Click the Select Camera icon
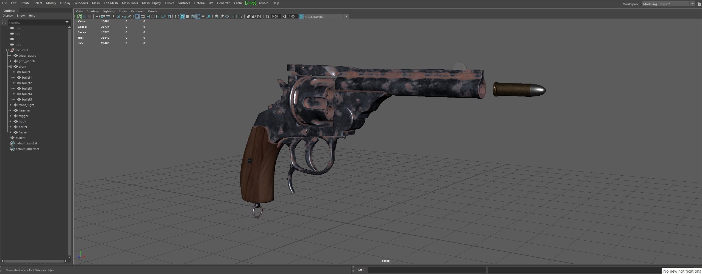 (x=98, y=16)
